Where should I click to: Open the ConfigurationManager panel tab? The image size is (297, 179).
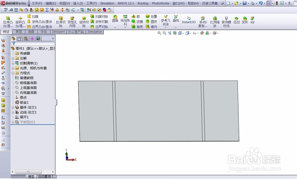click(26, 39)
